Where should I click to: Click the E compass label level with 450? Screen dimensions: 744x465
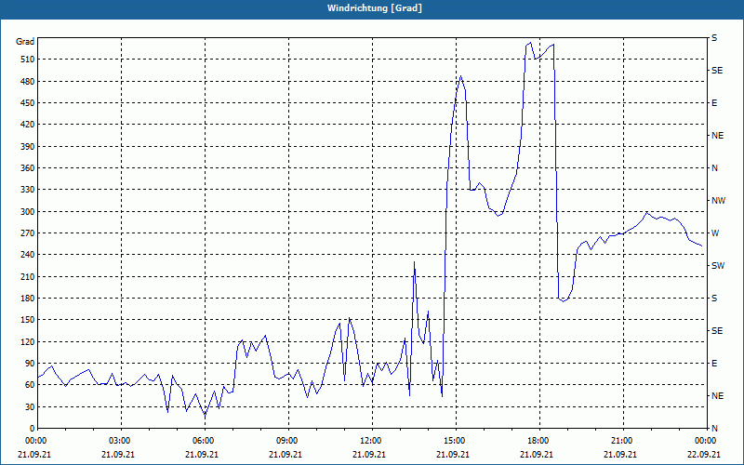714,103
